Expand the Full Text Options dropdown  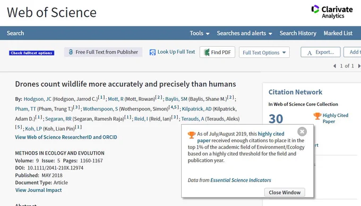click(264, 53)
